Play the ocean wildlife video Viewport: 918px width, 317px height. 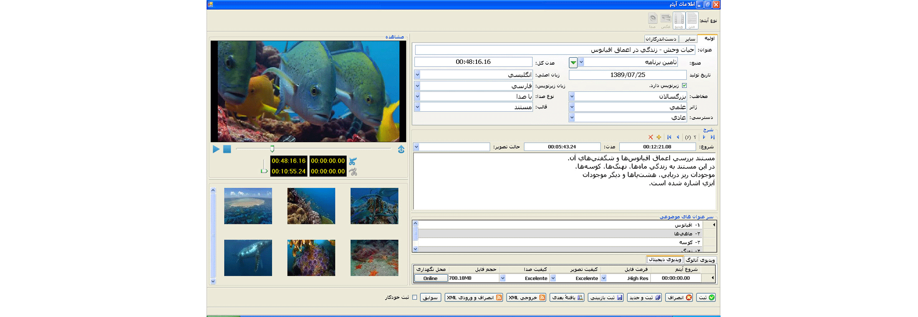coord(216,149)
